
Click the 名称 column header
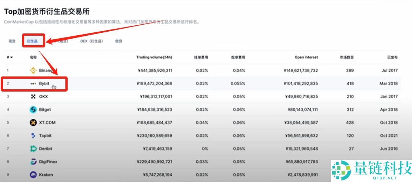(33, 57)
